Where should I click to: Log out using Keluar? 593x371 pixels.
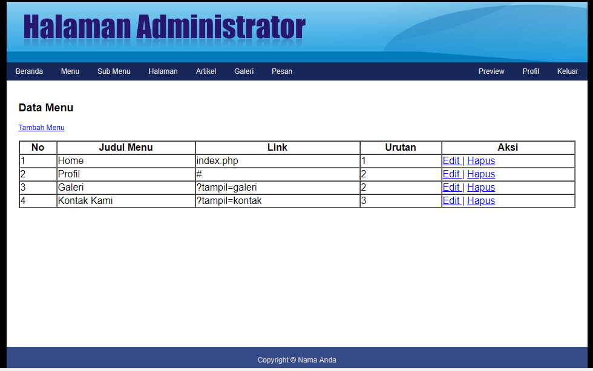[x=568, y=71]
